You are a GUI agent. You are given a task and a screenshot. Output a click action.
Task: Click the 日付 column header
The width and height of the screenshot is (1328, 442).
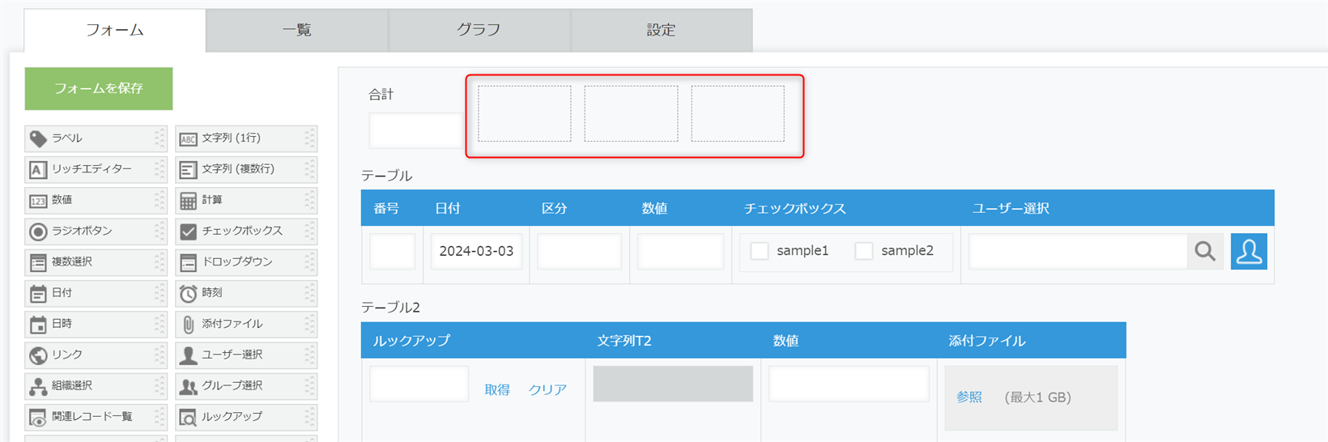448,208
